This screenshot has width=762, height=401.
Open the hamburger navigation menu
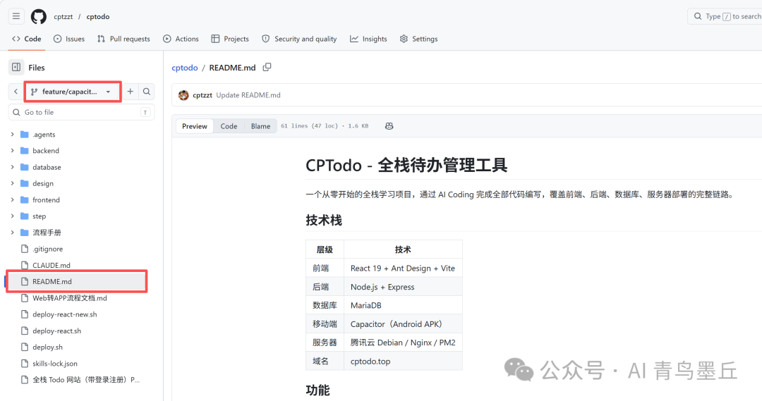tap(16, 16)
